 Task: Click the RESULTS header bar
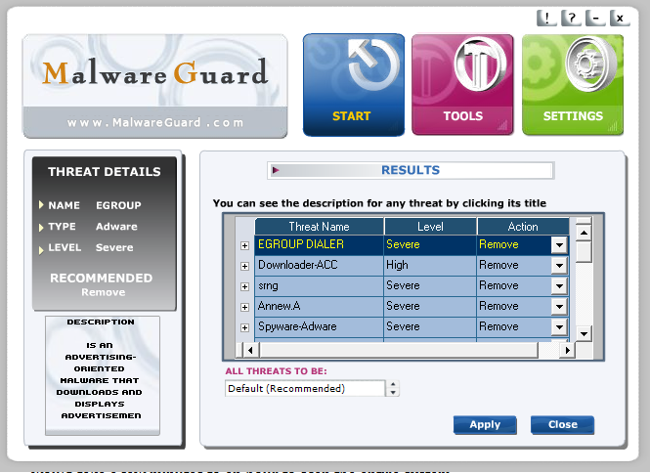pos(411,170)
